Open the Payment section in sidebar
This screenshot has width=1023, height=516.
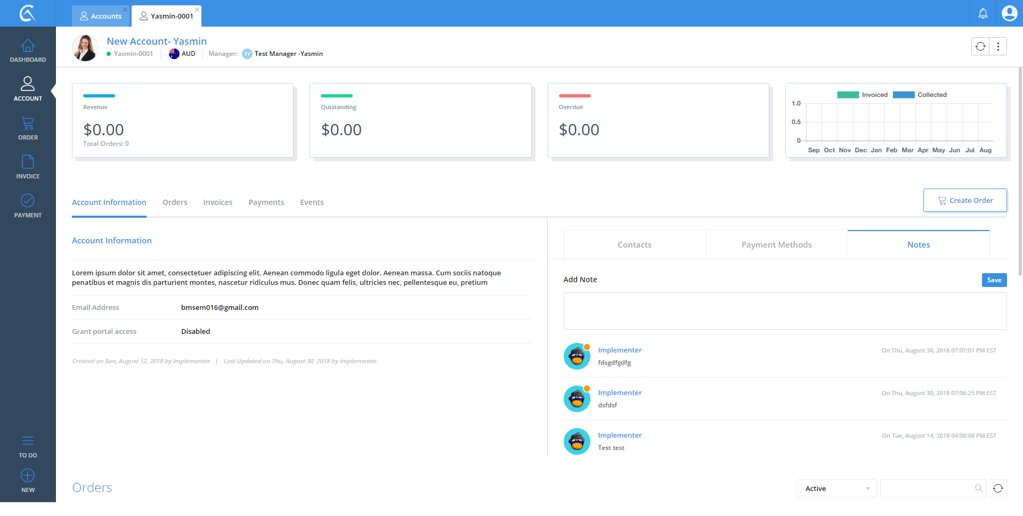[28, 206]
